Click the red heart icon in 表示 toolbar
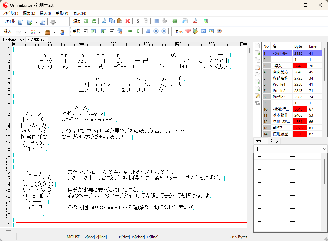 click(188, 31)
